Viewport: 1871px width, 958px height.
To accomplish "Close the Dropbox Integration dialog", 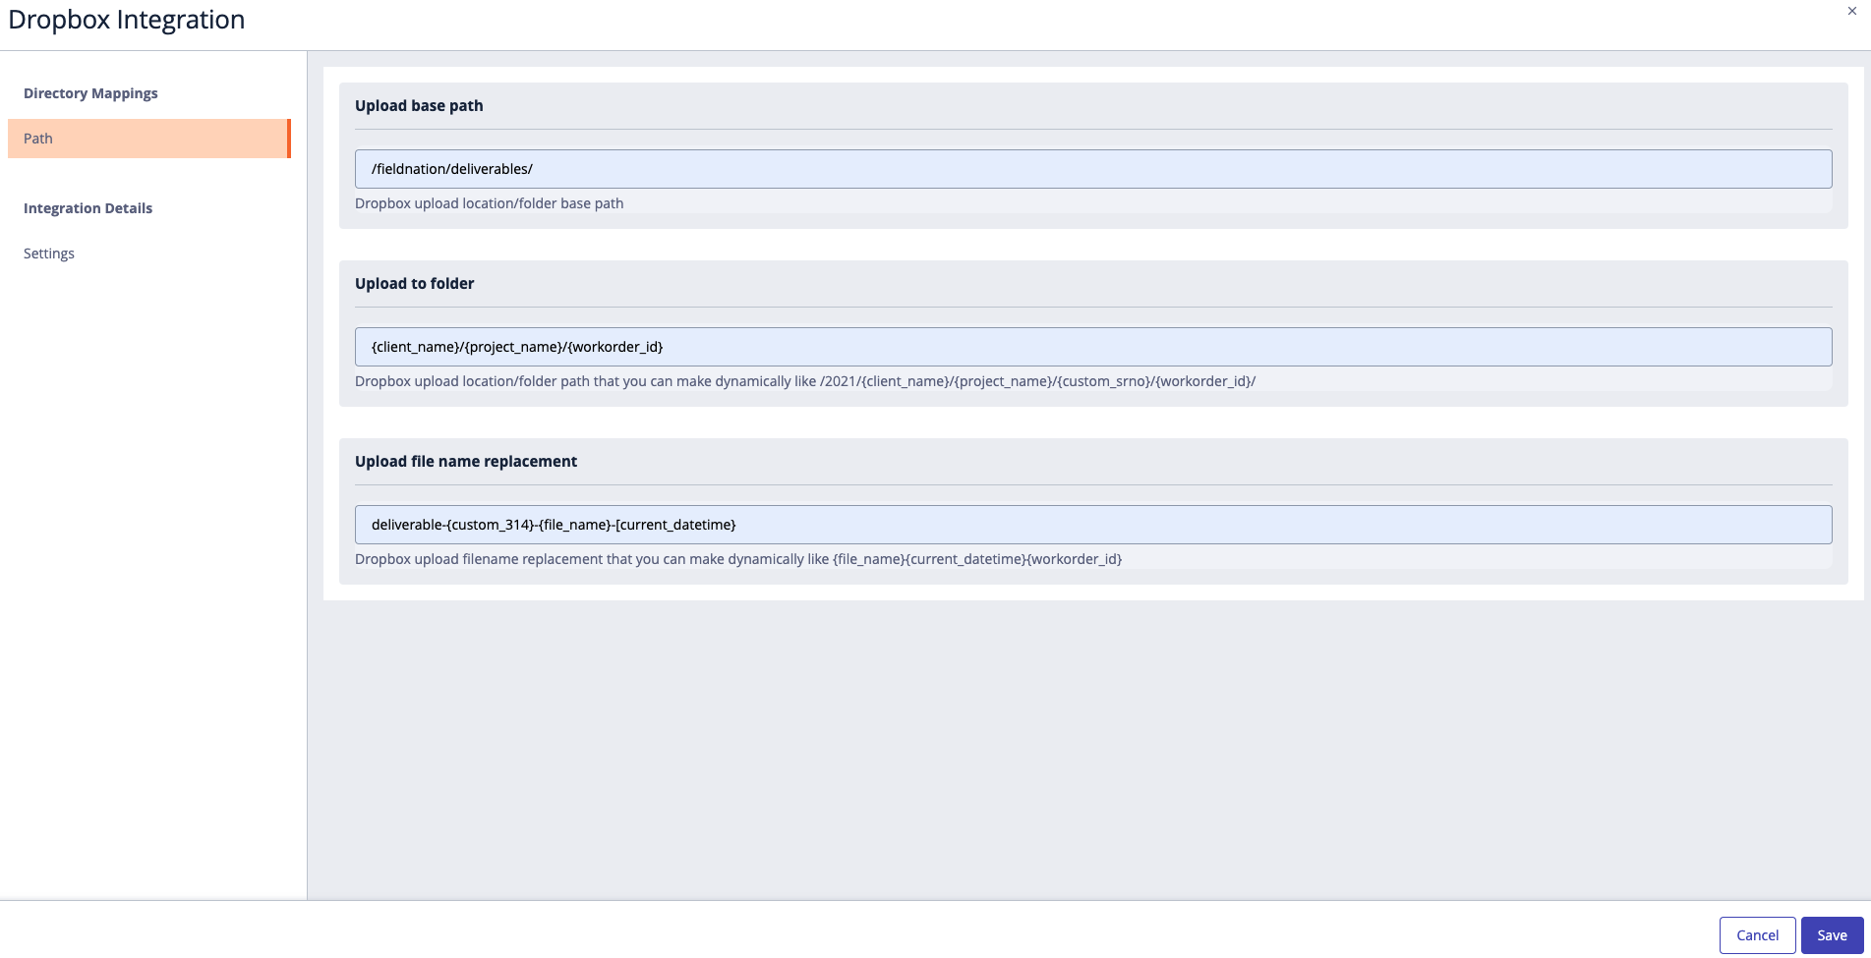I will 1852,11.
